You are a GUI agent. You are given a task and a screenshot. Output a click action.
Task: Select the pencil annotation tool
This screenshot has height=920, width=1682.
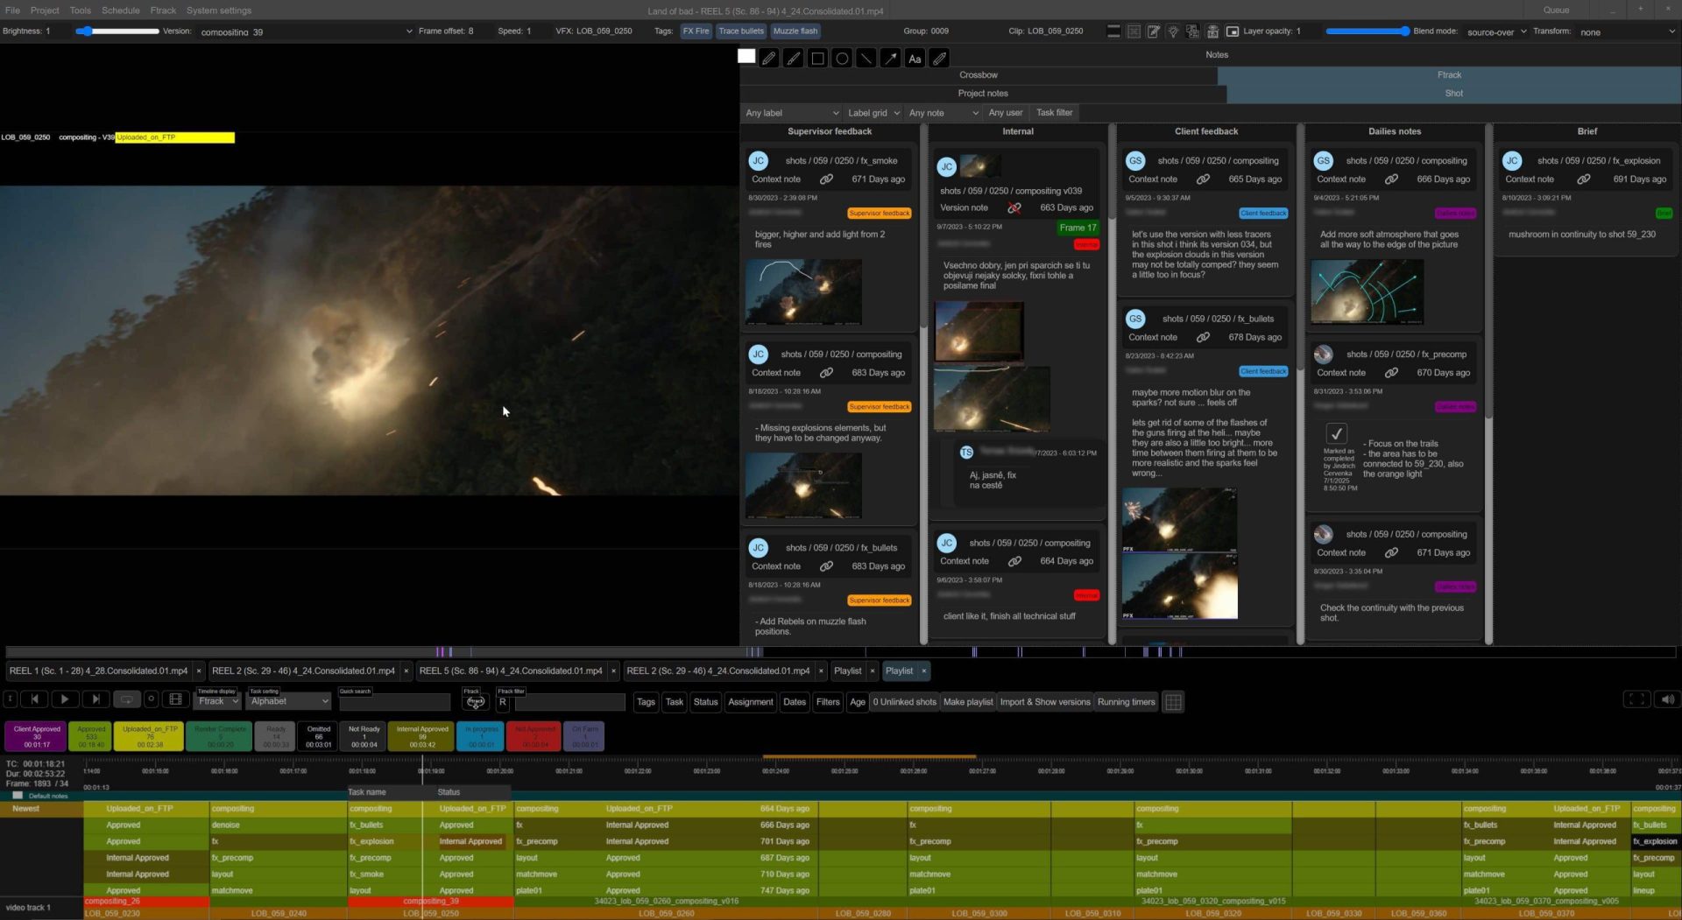[x=769, y=58]
